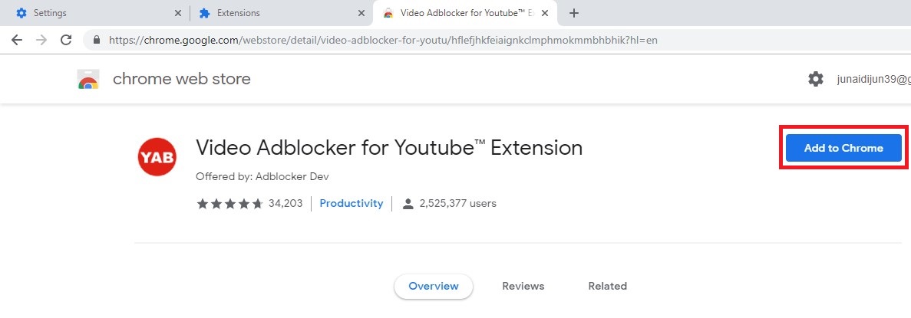The image size is (911, 318).
Task: Open a new tab with plus icon
Action: (574, 13)
